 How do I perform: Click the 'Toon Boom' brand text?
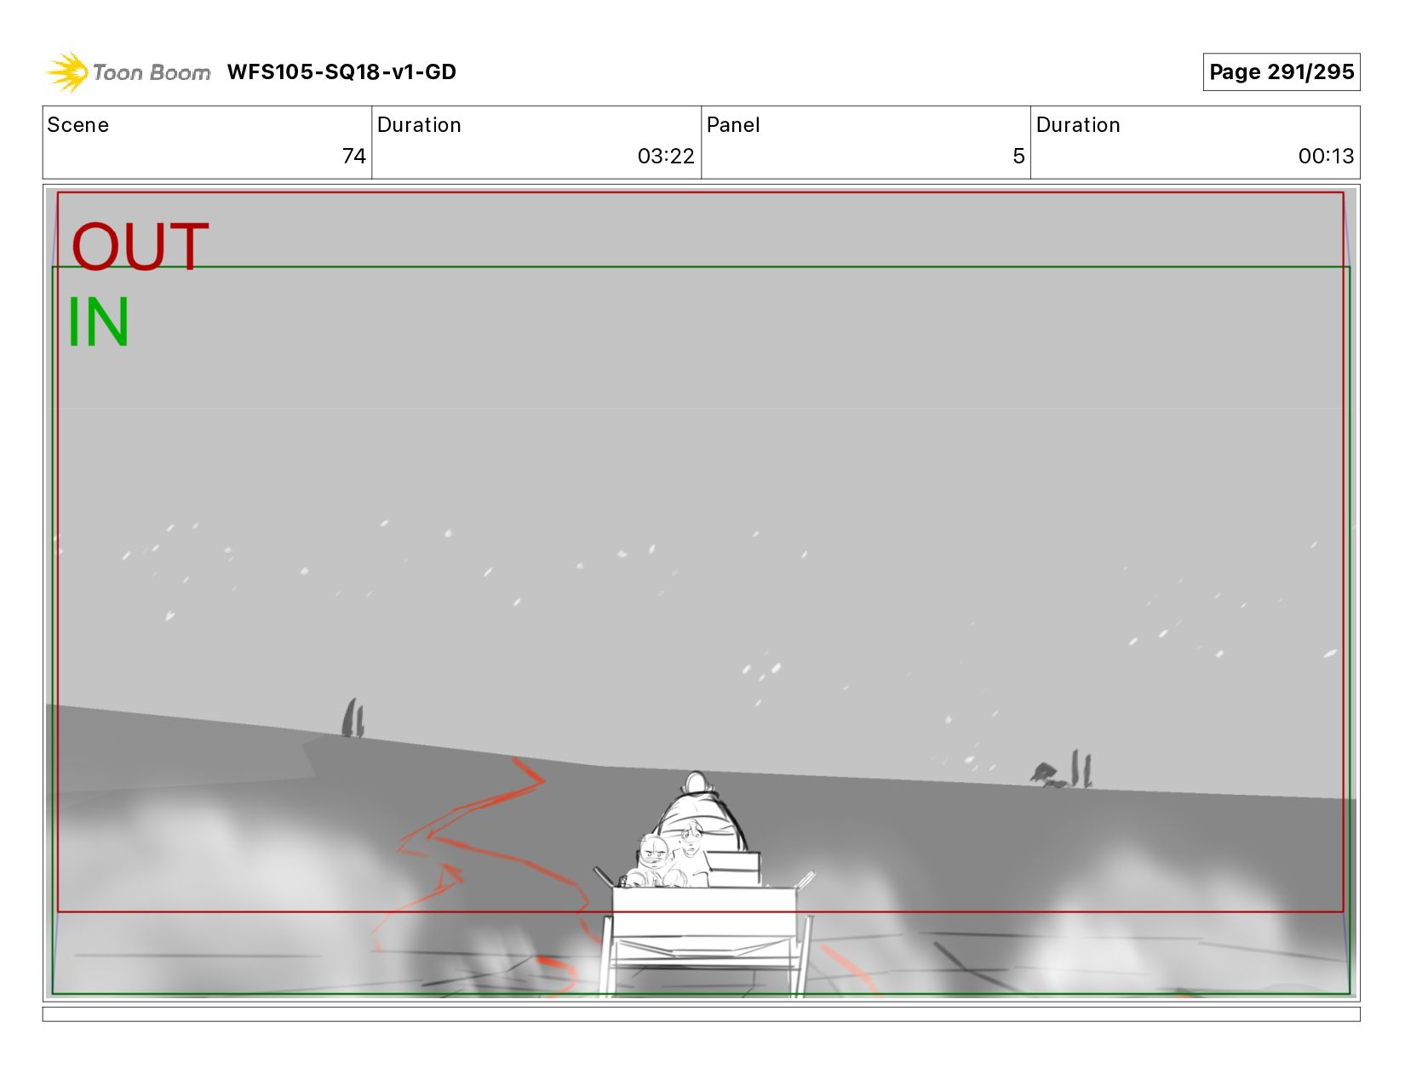(x=152, y=72)
